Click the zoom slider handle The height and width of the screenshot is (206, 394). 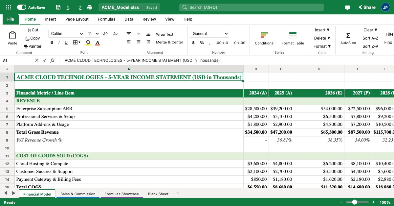tap(354, 202)
